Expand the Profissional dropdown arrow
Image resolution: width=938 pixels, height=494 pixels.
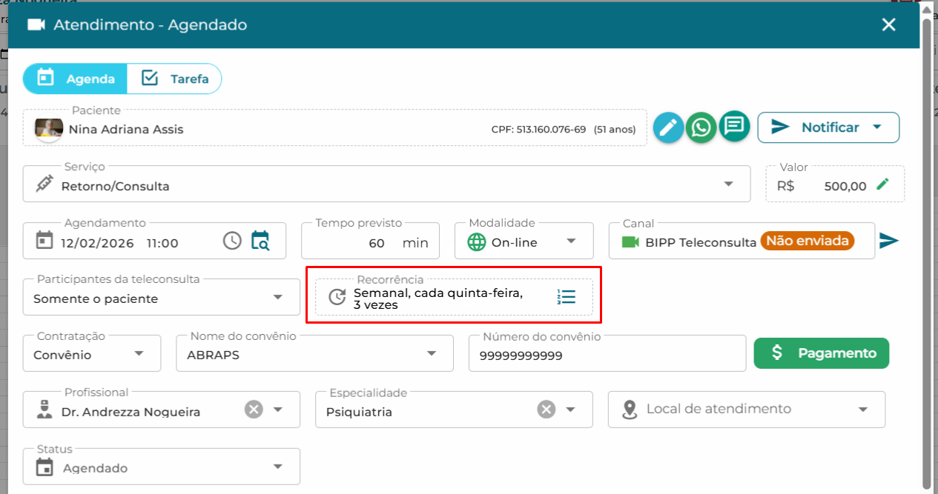point(278,410)
